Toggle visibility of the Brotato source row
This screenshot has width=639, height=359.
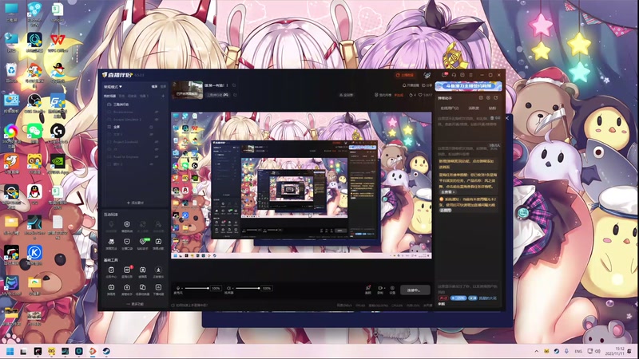click(x=157, y=112)
